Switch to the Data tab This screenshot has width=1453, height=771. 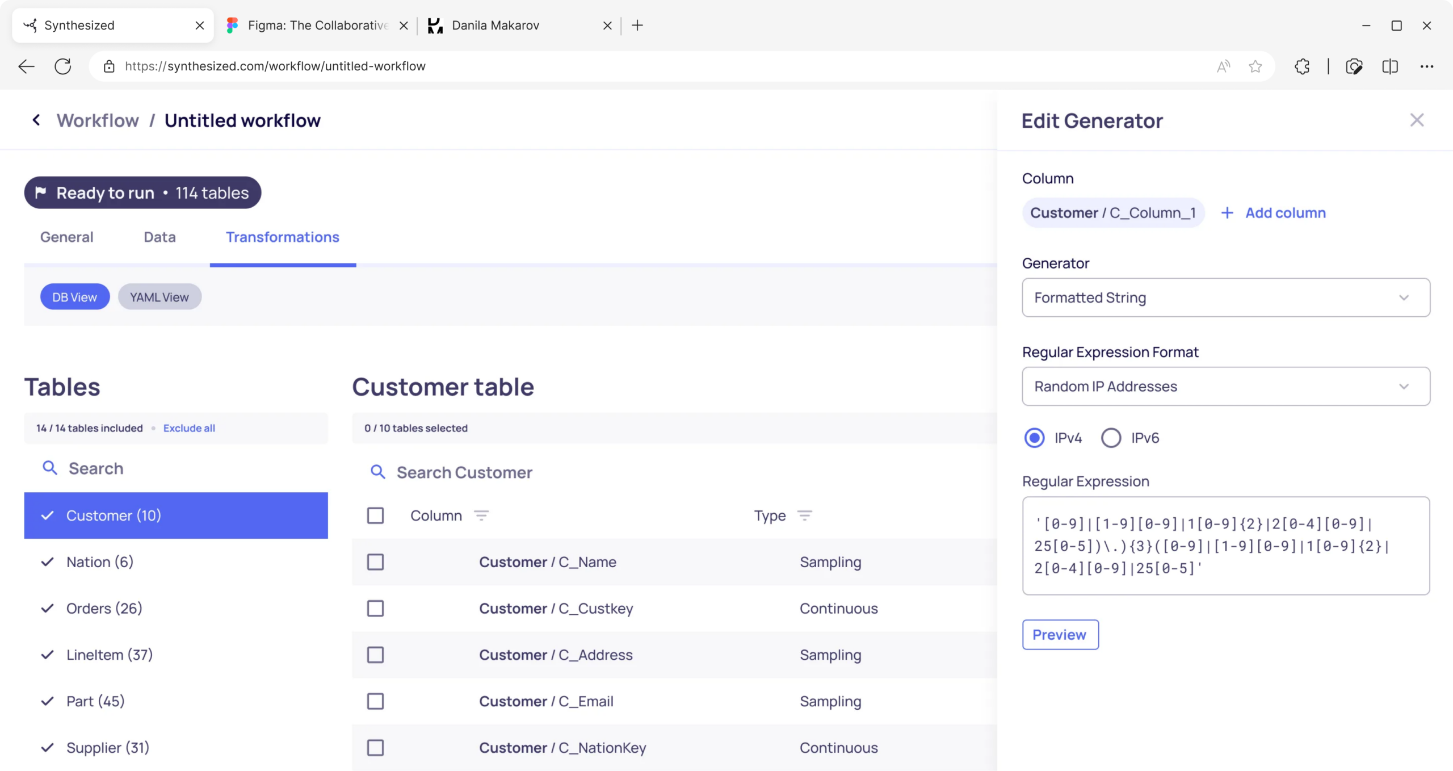[x=159, y=237]
